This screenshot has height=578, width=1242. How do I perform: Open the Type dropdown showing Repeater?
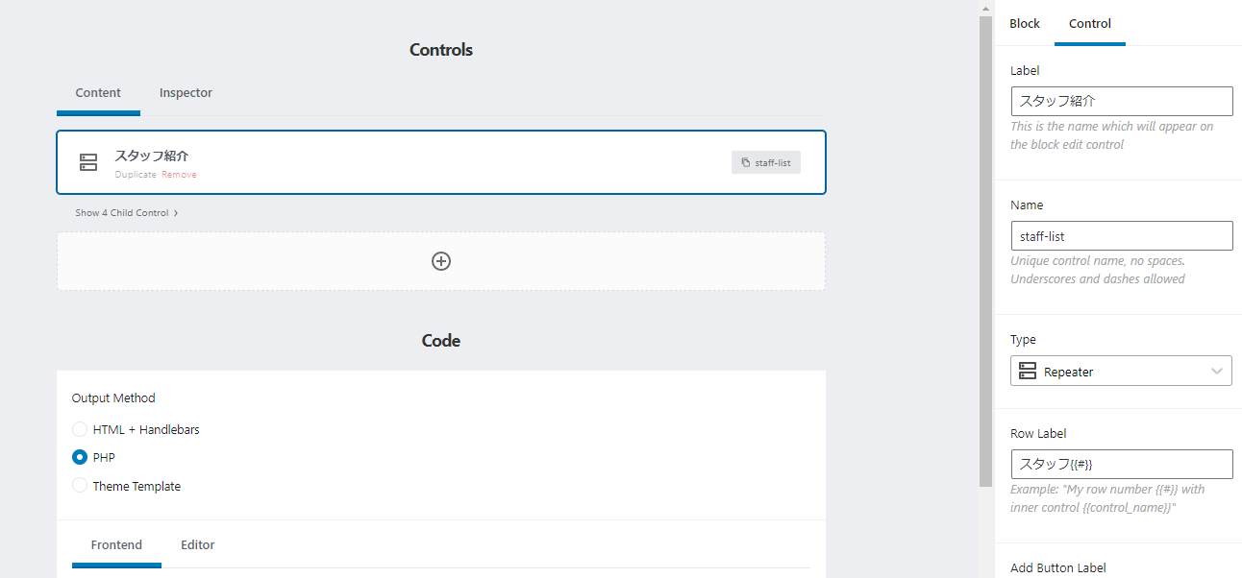tap(1121, 372)
